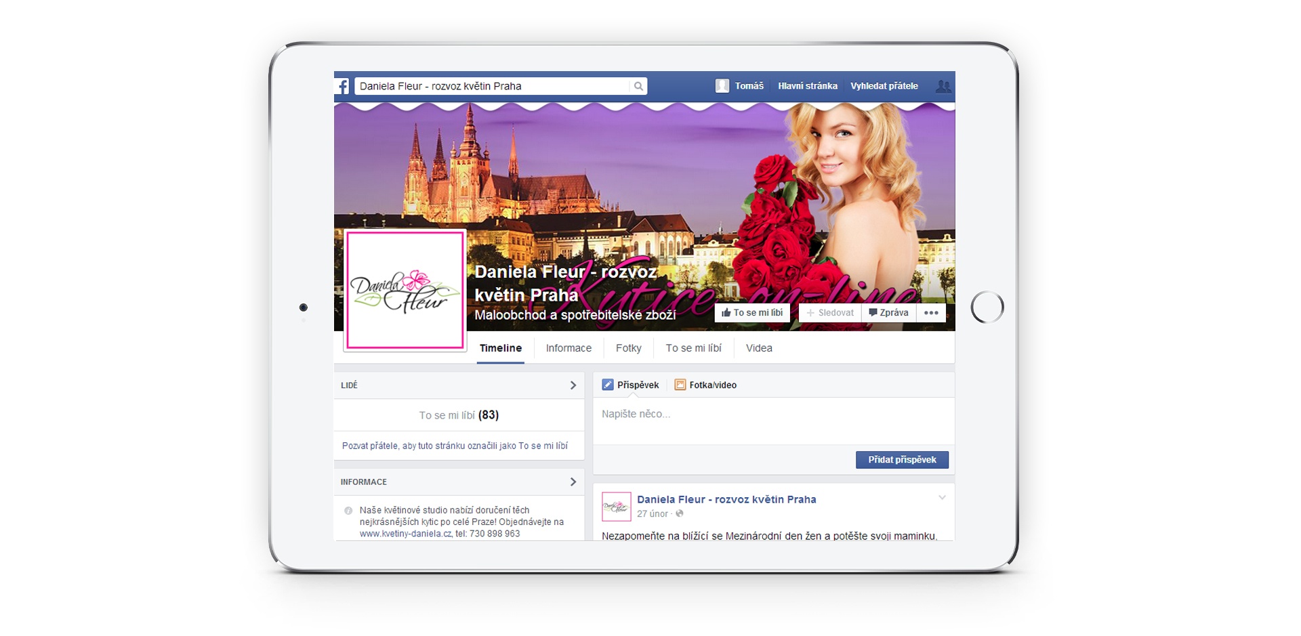Click the 27 únor post date
The width and height of the screenshot is (1301, 636).
click(x=653, y=514)
